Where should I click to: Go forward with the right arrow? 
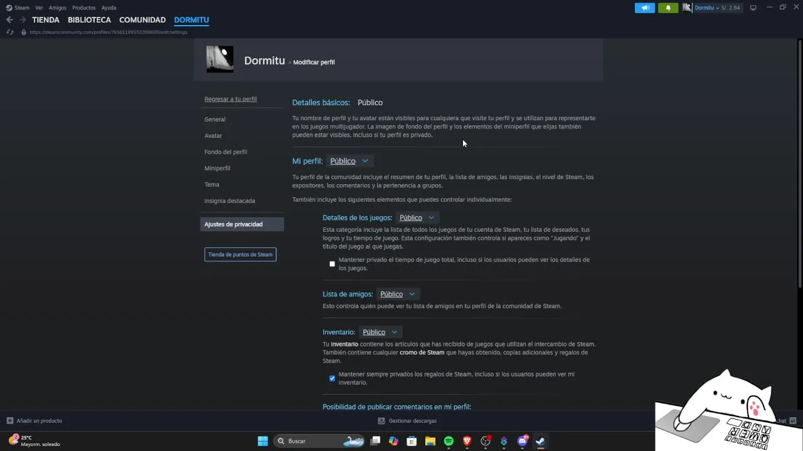point(23,20)
